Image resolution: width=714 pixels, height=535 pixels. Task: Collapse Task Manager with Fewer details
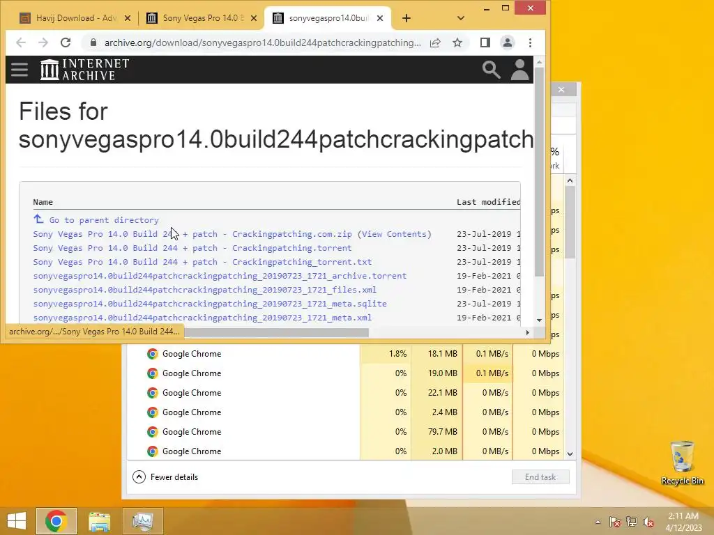(x=165, y=476)
